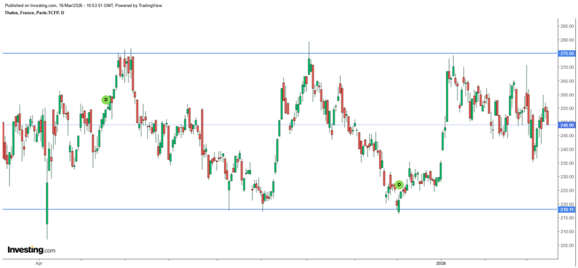
Task: Click the green D marker near the 258 level
Action: (x=106, y=100)
